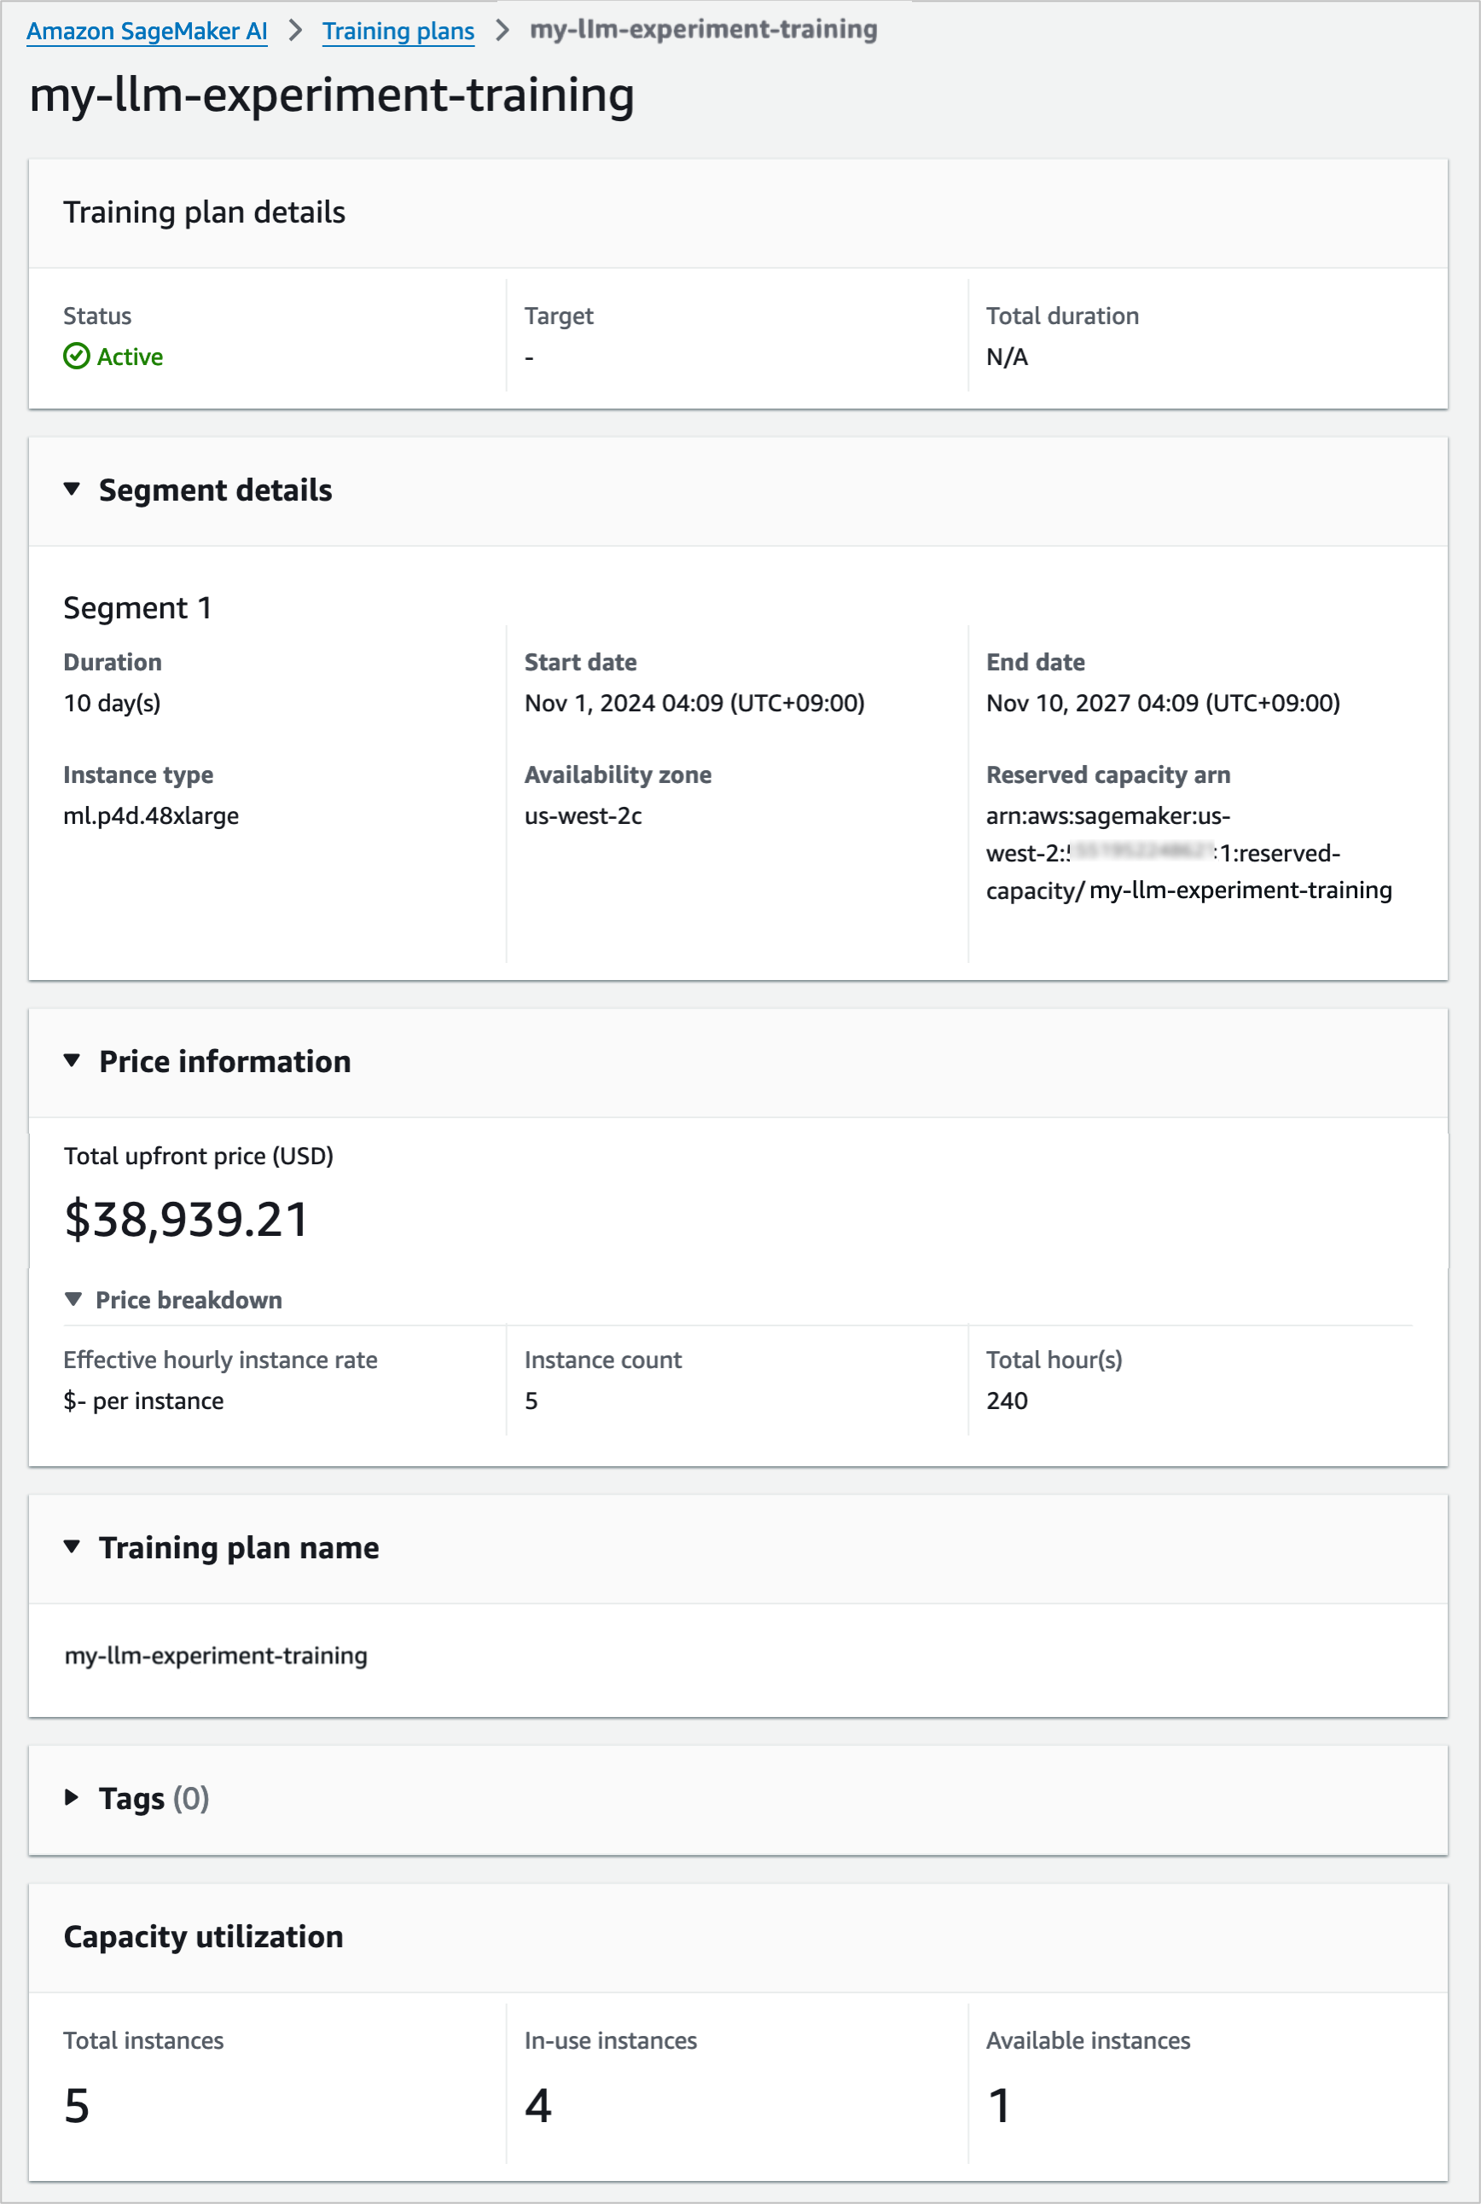
Task: Click end date Nov 10, 2027 04:09
Action: [1163, 704]
